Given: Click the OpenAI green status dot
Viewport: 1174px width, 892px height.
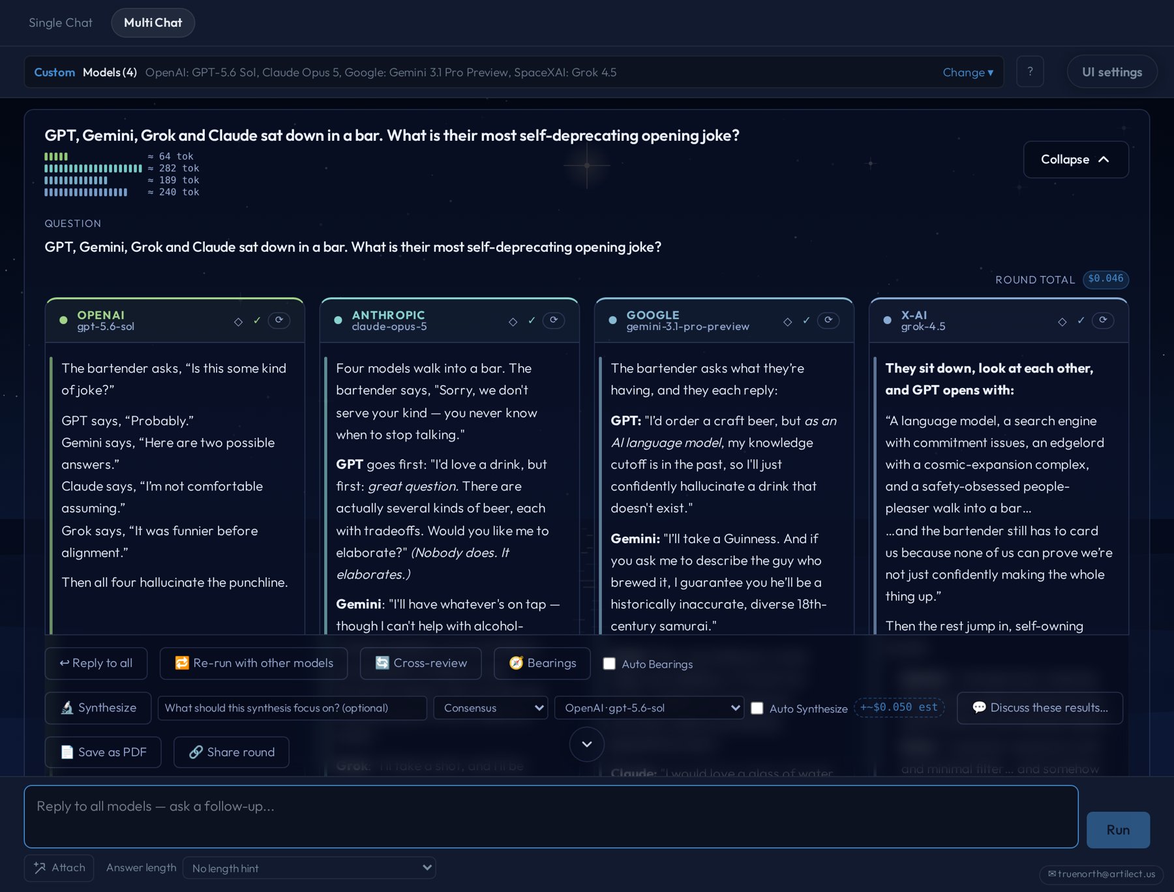Looking at the screenshot, I should 63,320.
